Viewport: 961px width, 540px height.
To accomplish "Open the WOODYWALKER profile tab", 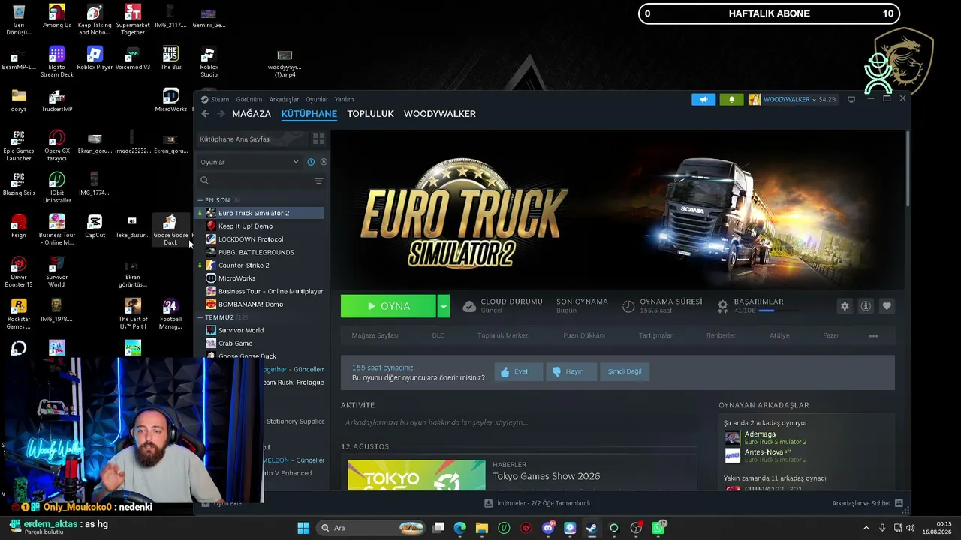I will 440,114.
